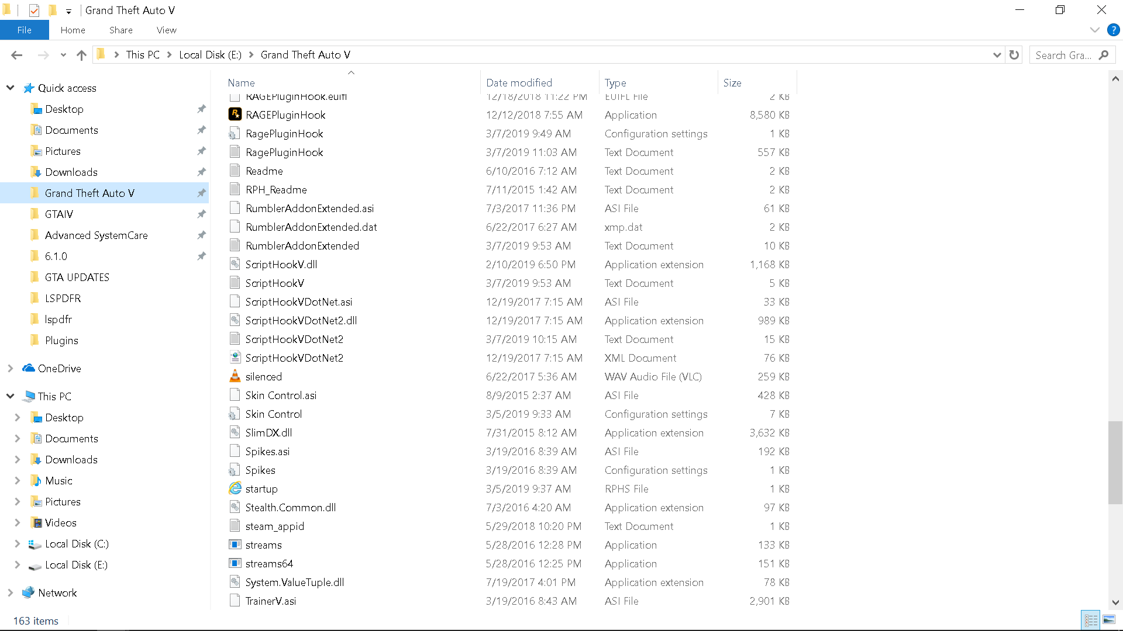The image size is (1123, 631).
Task: Click the search box field
Action: (1063, 55)
